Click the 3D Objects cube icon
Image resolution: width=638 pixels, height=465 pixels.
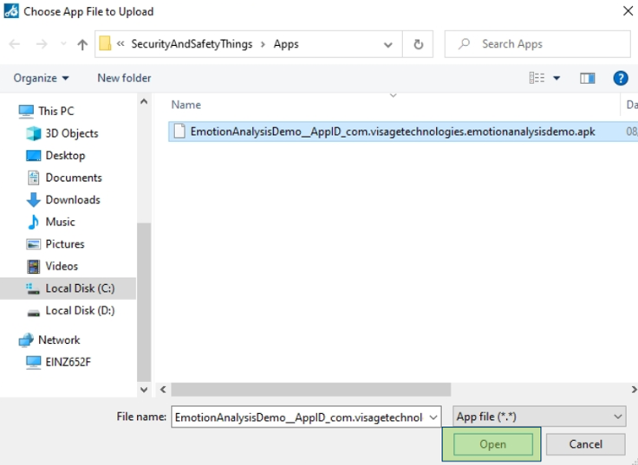click(x=33, y=133)
